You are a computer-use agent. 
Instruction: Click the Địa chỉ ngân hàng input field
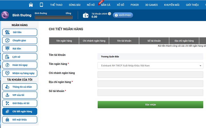click(150, 84)
